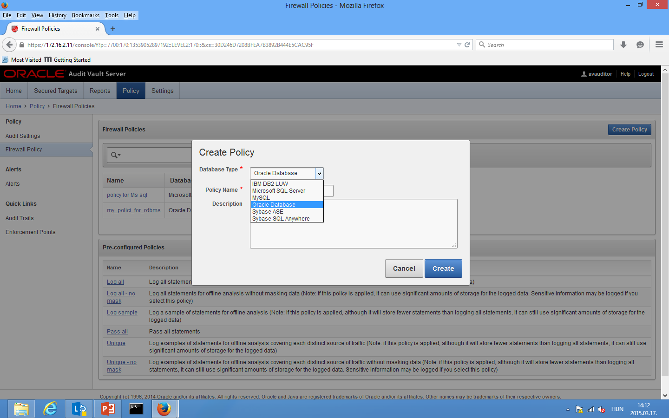Open the Database Type dropdown arrow
Viewport: 669px width, 418px height.
tap(319, 173)
